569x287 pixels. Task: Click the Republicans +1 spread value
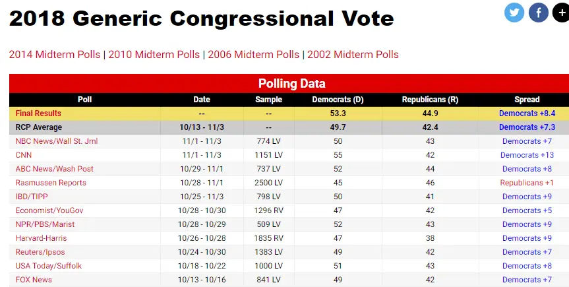(x=527, y=183)
